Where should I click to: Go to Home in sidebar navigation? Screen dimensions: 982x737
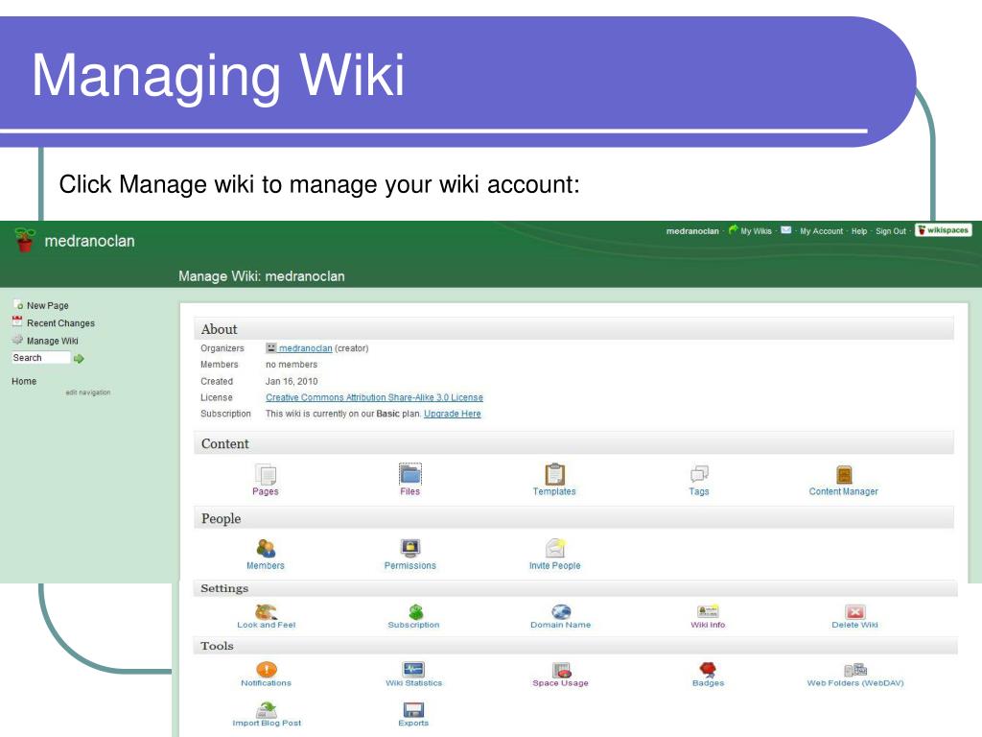24,381
